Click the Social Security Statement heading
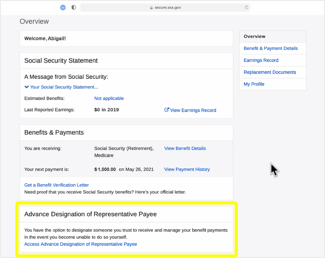Image resolution: width=325 pixels, height=258 pixels. pyautogui.click(x=61, y=61)
